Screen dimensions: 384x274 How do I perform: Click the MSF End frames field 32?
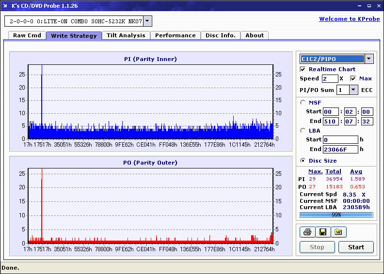[367, 121]
